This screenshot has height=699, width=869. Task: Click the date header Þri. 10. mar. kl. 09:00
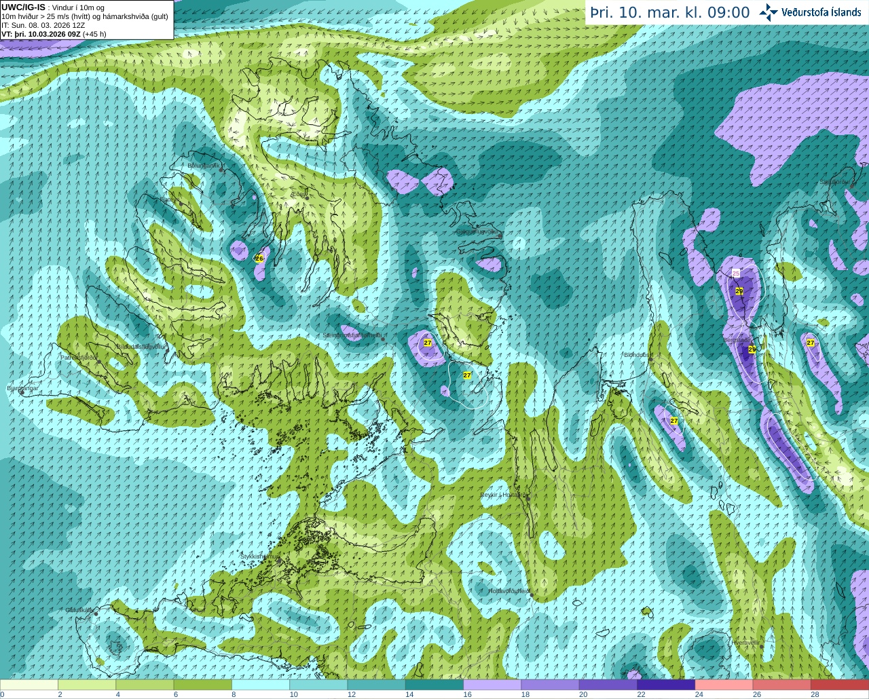(x=670, y=12)
